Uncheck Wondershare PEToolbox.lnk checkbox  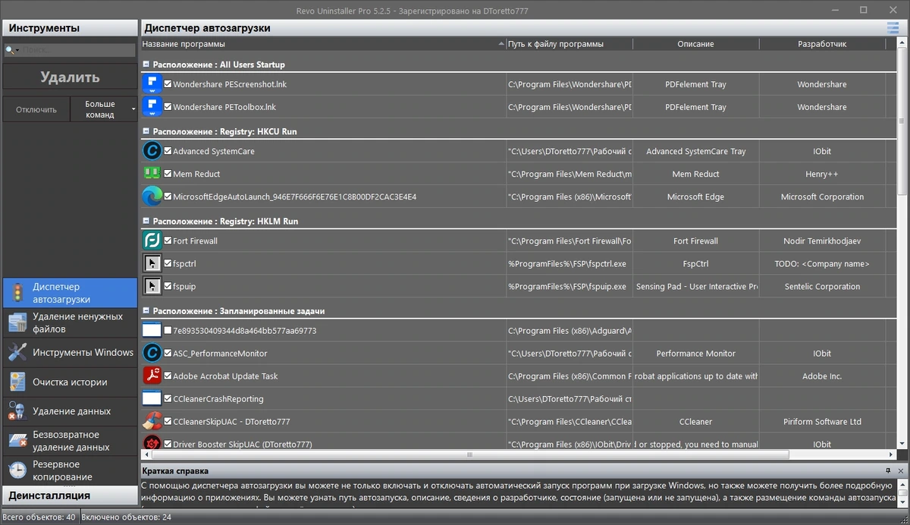[168, 107]
